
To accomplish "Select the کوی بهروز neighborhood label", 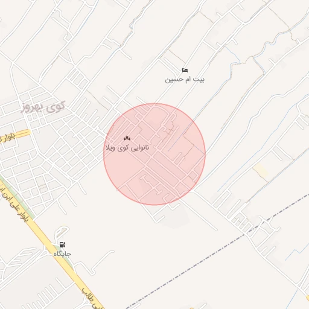I will [43, 107].
